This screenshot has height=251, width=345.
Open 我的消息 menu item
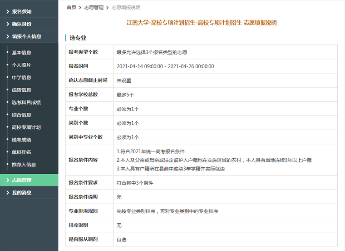[22, 193]
